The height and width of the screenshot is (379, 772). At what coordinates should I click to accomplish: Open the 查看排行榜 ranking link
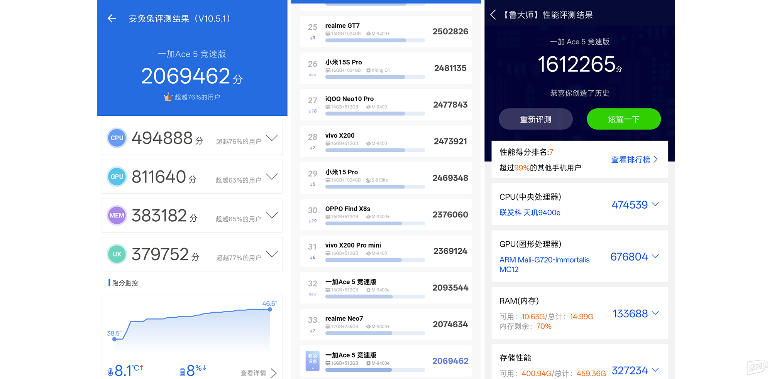coord(634,160)
